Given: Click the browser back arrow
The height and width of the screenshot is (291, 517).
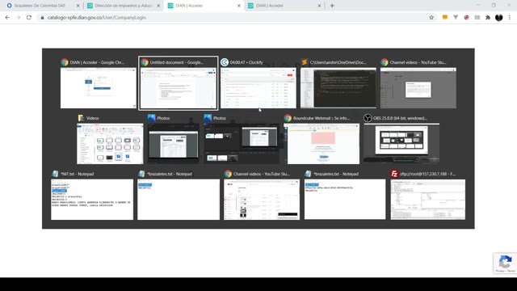Looking at the screenshot, I should click(7, 18).
